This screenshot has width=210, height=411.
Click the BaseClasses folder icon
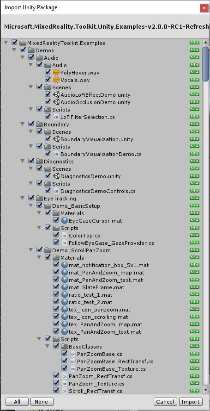pos(65,347)
